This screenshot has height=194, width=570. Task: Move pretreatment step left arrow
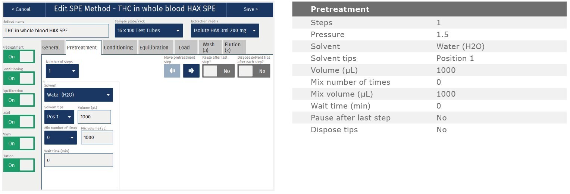tap(172, 71)
